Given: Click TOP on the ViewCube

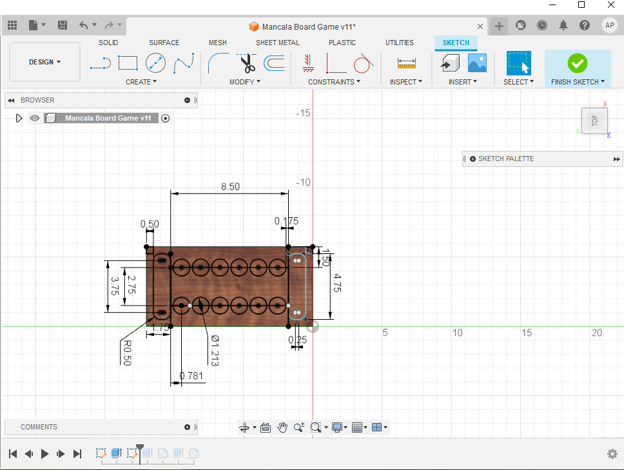Looking at the screenshot, I should (x=594, y=121).
